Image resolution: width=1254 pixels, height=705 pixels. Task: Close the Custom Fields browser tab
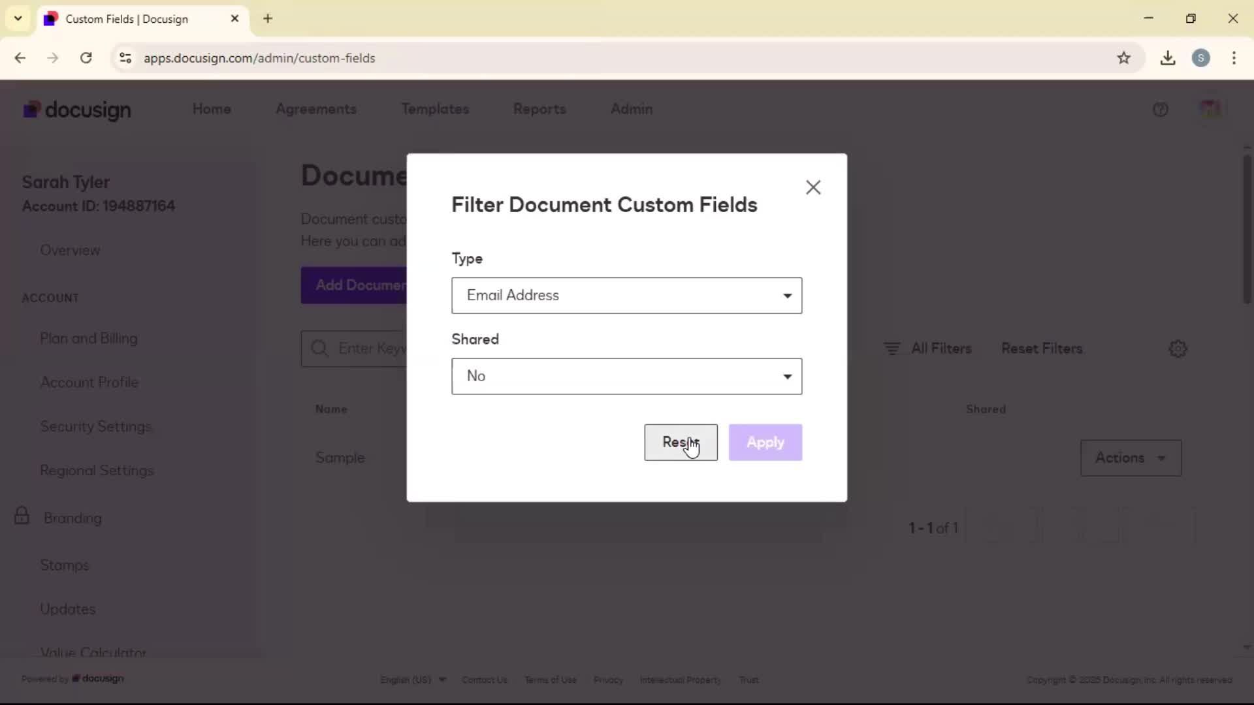coord(234,18)
